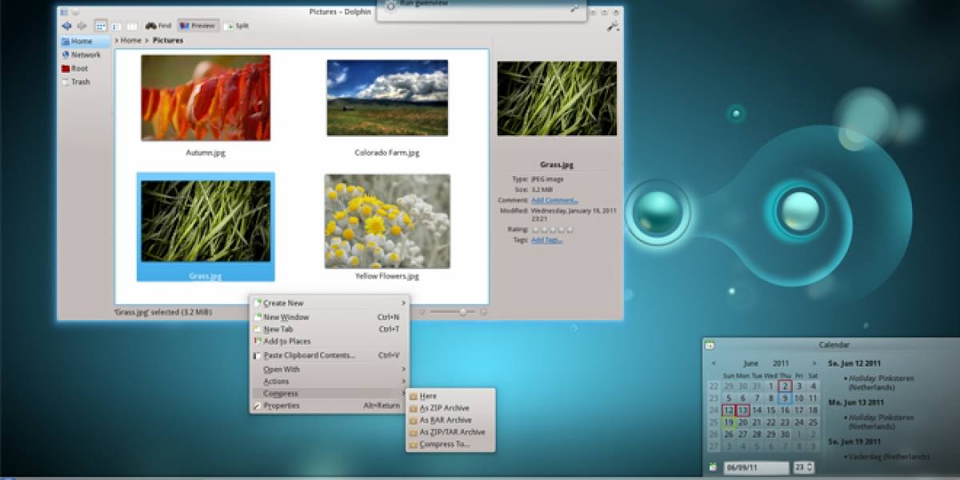
Task: Adjust the week number spinbox
Action: click(x=804, y=467)
